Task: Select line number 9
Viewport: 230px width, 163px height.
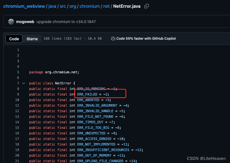Action: coord(18,94)
